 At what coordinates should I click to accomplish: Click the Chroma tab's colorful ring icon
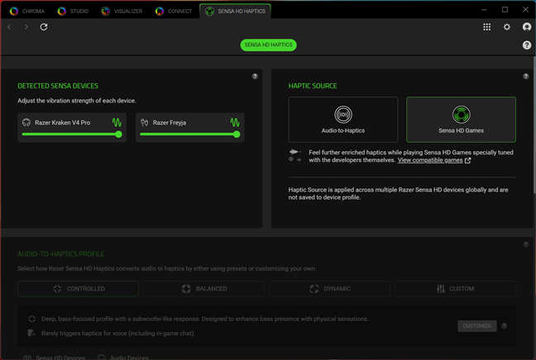pos(14,12)
